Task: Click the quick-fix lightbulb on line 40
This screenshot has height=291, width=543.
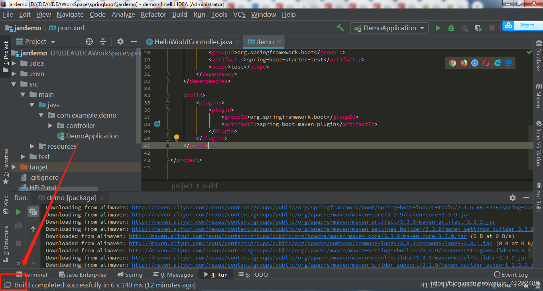Action: coord(177,138)
